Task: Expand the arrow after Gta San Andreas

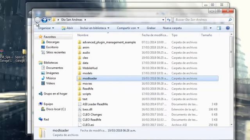Action: (85, 20)
